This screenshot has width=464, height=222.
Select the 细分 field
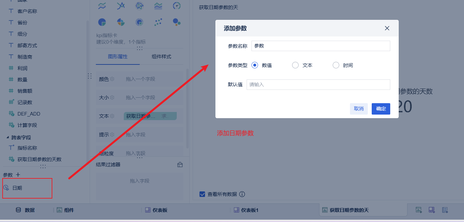click(22, 34)
